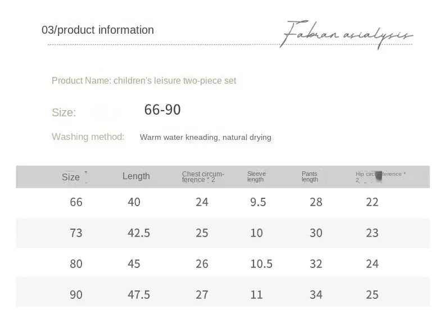Image resolution: width=444 pixels, height=332 pixels.
Task: Click the "Pants length" column header
Action: coord(310,176)
